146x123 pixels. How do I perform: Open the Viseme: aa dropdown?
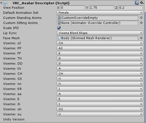click(100, 94)
